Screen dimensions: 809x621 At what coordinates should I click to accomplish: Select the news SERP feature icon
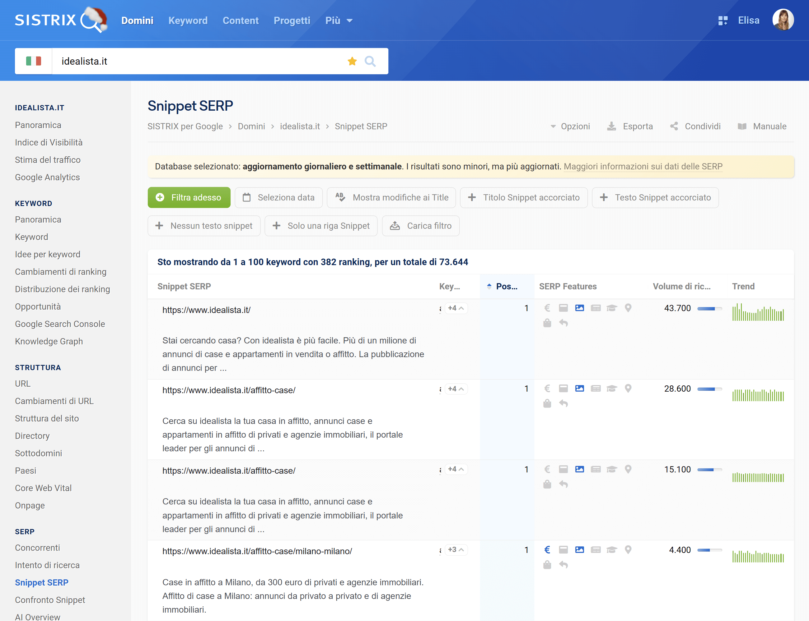(596, 308)
